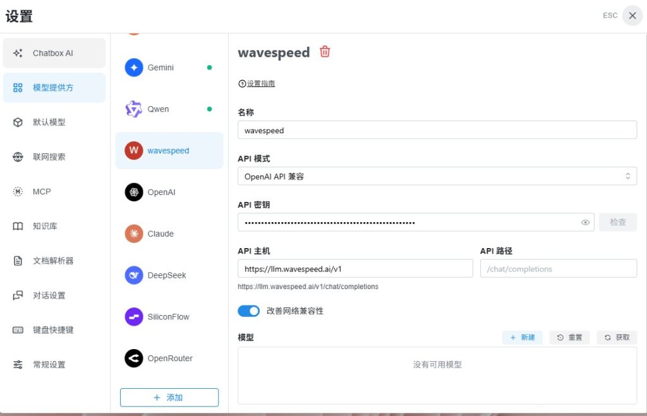Screen dimensions: 647x416
Task: Click the DeepSeek provider logo
Action: pos(134,275)
